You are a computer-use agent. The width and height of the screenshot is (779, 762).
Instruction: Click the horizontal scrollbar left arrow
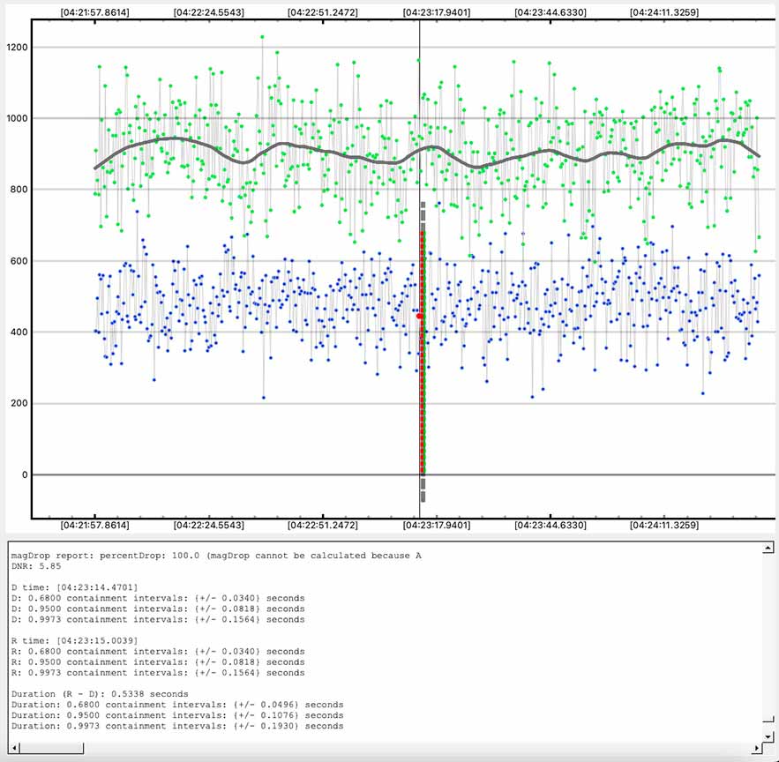pyautogui.click(x=14, y=748)
